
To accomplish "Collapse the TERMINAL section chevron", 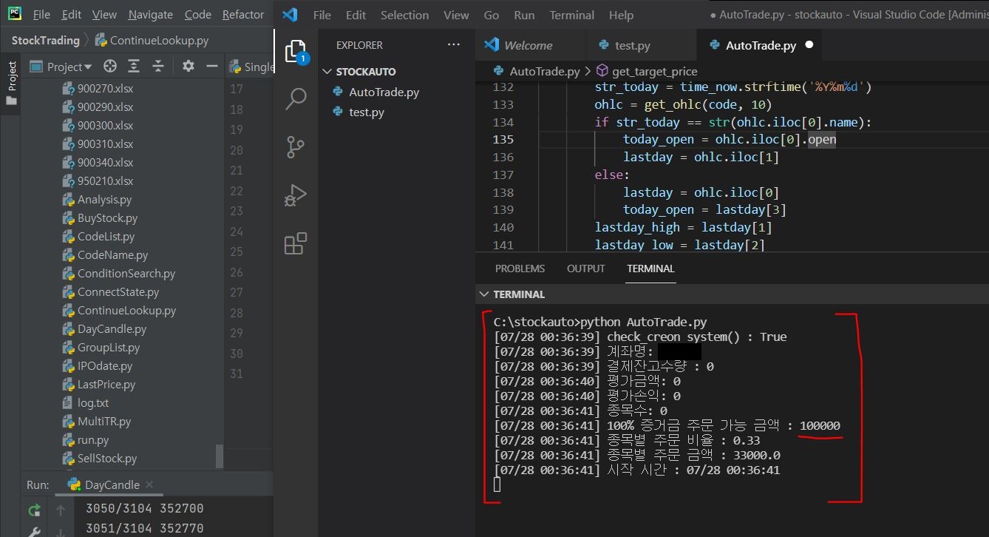I will (485, 294).
